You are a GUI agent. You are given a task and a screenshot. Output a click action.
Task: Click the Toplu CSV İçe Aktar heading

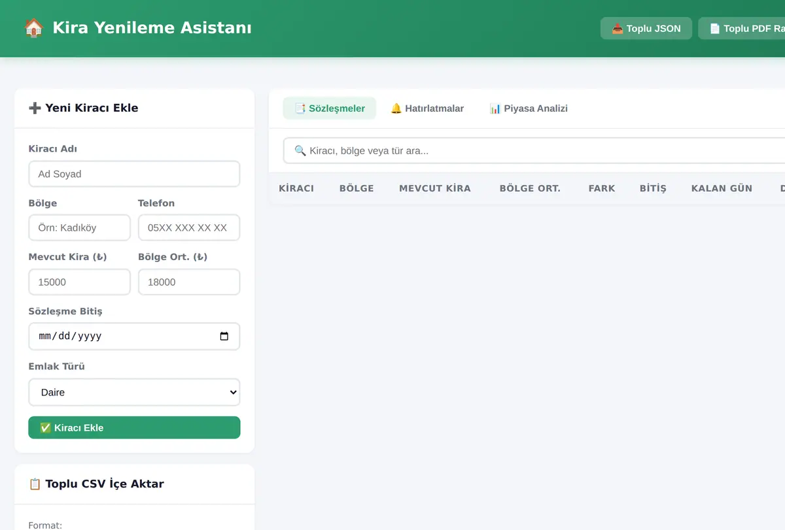pyautogui.click(x=96, y=484)
